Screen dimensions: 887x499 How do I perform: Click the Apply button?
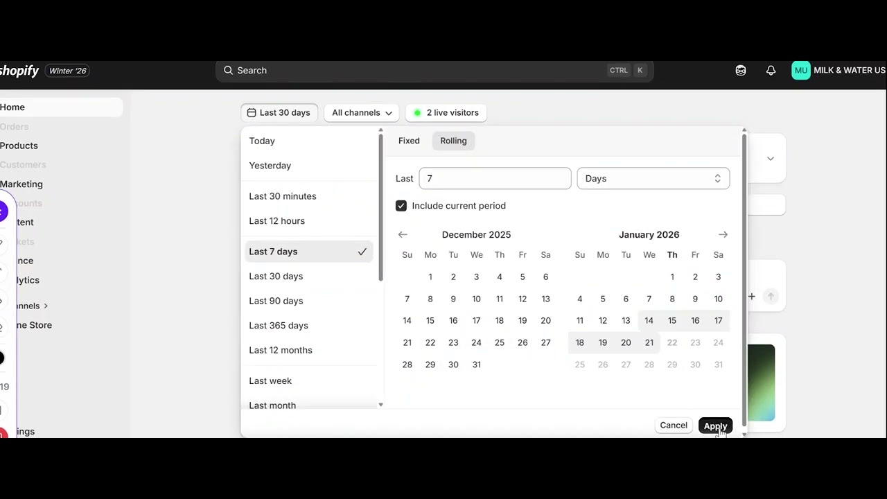(x=715, y=426)
